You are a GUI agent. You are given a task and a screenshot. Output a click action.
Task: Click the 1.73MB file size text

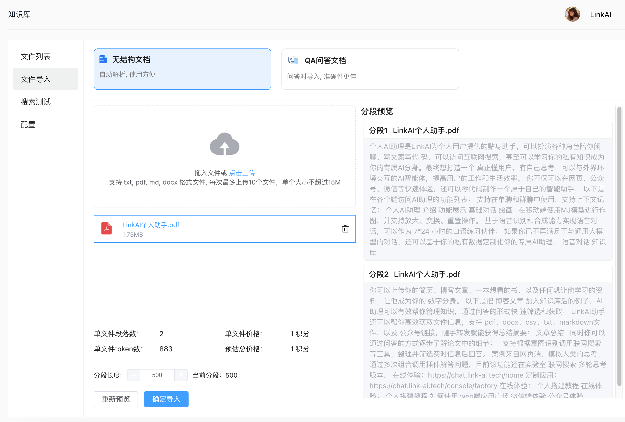133,234
